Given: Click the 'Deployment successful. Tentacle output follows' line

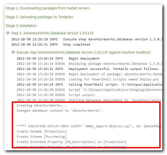Looking at the screenshot, I should [113, 69].
